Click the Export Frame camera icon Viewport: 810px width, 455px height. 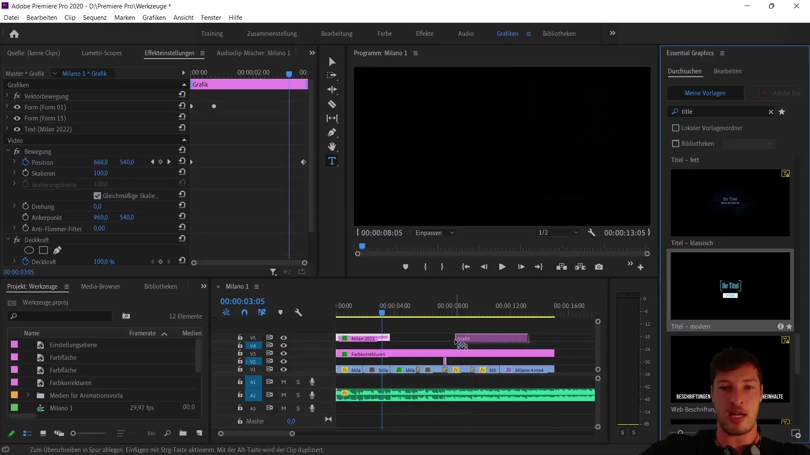click(599, 267)
